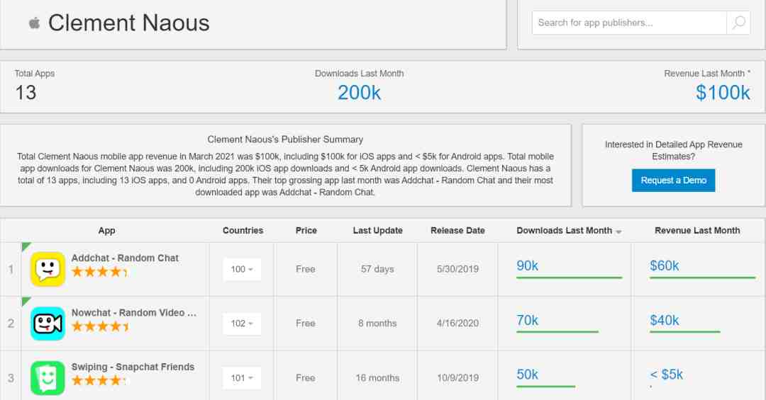Click the Total Apps count 13
766x400 pixels.
click(x=26, y=93)
